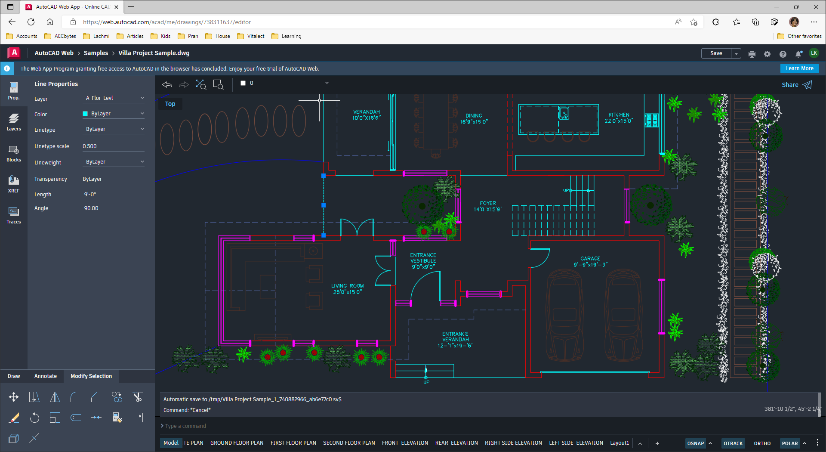The image size is (826, 452).
Task: Switch to the Annotate tab
Action: tap(45, 376)
